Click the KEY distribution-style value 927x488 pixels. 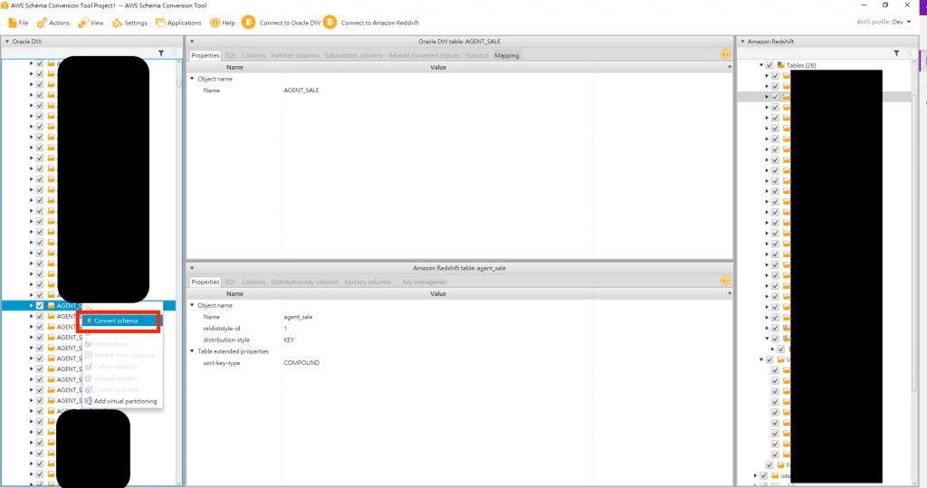289,340
